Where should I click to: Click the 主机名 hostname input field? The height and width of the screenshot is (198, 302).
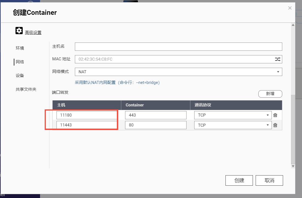(178, 46)
